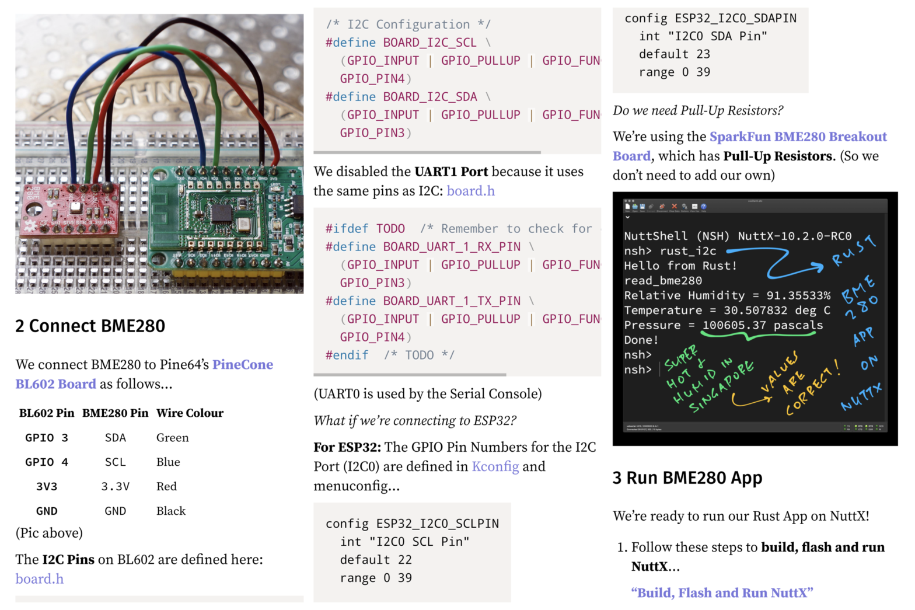Click the "BME280 Pin" table header
Screen dimensions: 915x610
click(116, 413)
